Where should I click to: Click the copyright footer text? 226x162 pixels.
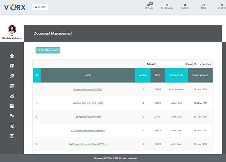pyautogui.click(x=115, y=158)
